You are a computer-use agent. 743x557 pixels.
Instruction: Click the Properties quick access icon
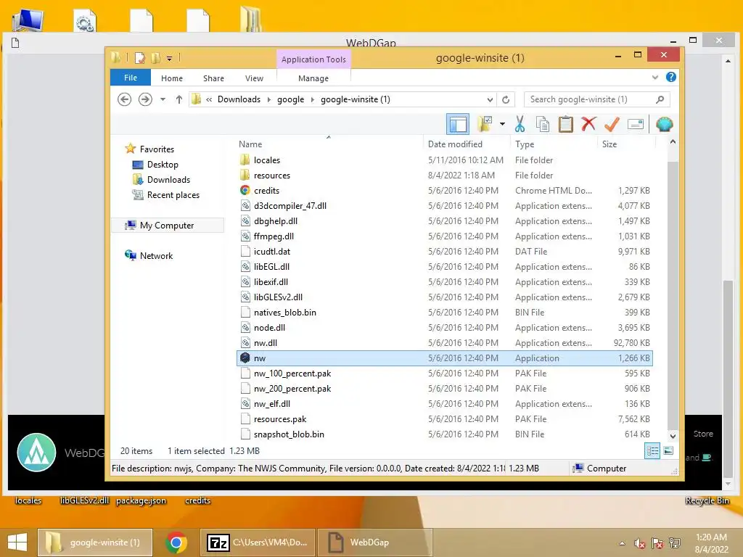click(x=139, y=58)
